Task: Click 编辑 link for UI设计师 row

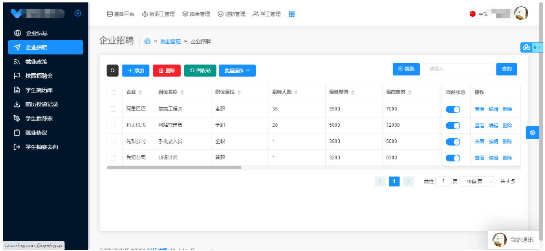Action: pos(493,158)
